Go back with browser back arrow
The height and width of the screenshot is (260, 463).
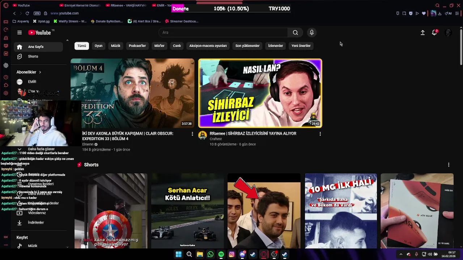(14, 13)
